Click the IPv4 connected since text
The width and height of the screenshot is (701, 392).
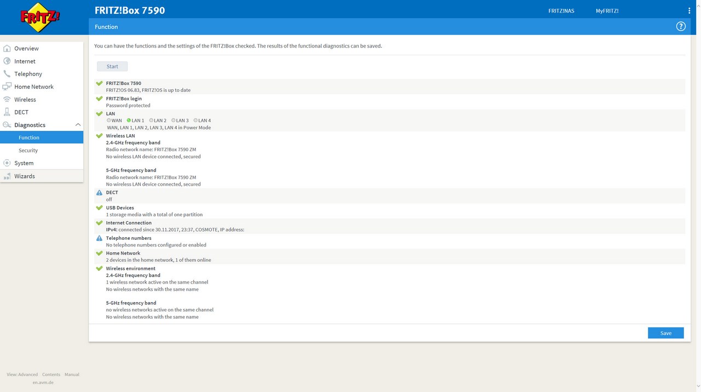coord(175,229)
